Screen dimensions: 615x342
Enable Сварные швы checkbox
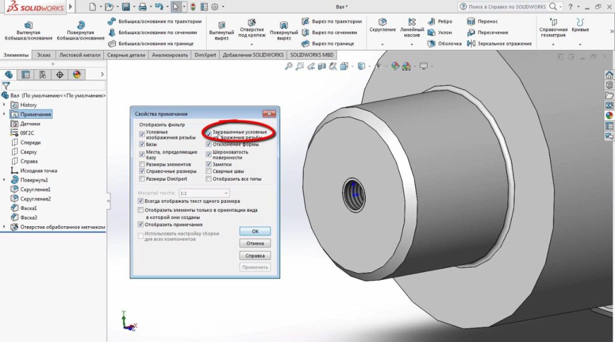point(208,171)
